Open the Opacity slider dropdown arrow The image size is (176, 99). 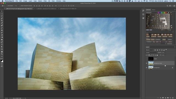tap(166, 53)
